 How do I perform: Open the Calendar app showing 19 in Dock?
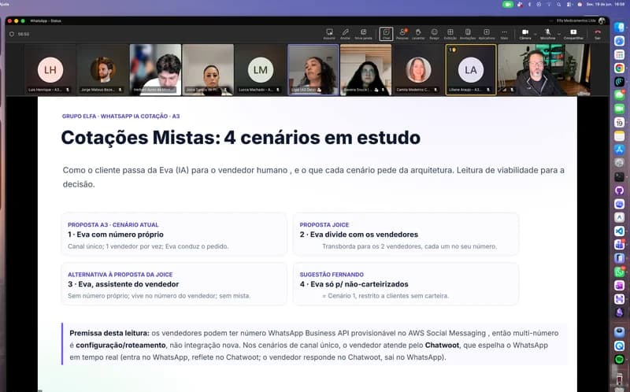click(x=619, y=122)
